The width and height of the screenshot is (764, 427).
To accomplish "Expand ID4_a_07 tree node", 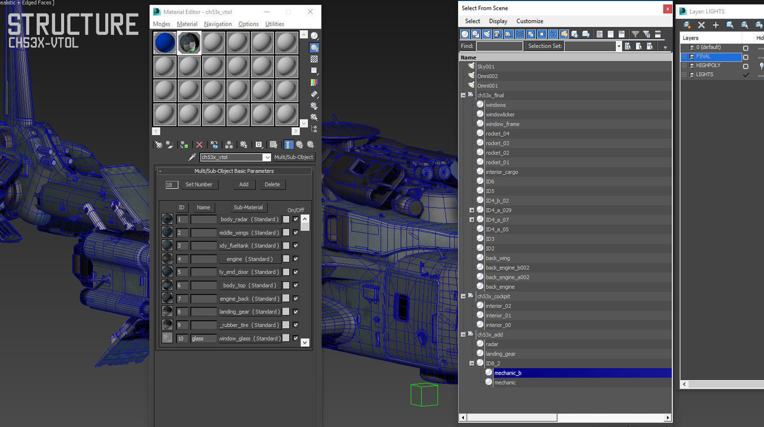I will [x=472, y=220].
